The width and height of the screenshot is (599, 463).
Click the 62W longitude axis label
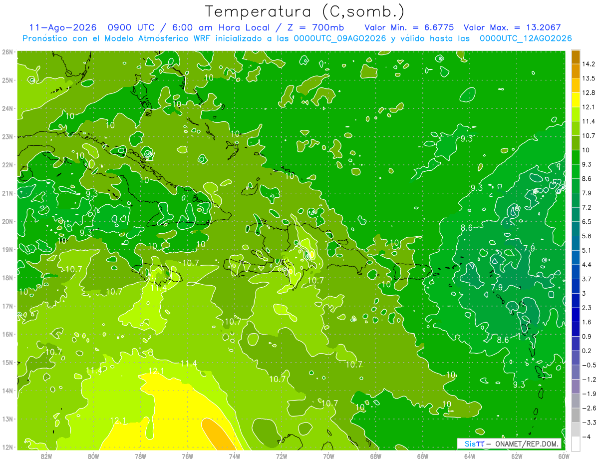517,456
